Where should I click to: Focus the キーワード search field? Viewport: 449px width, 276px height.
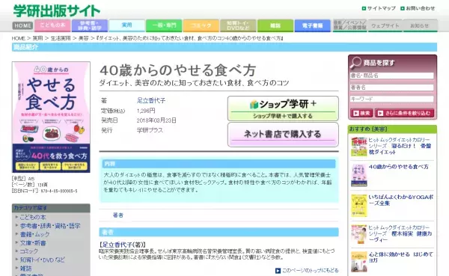391,99
